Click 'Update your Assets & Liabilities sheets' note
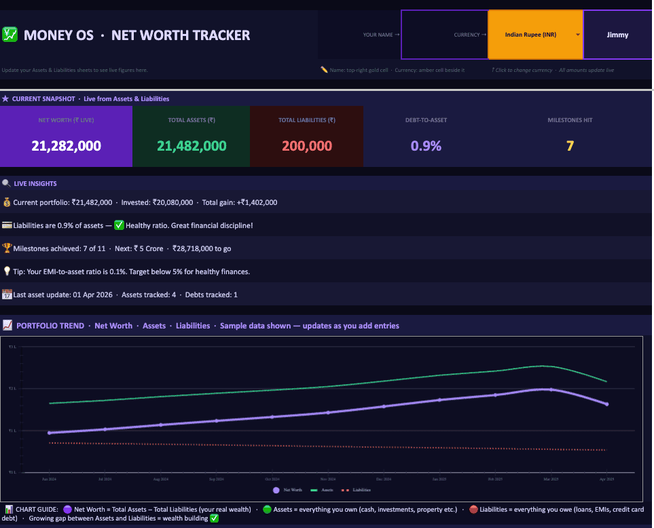 (x=75, y=70)
